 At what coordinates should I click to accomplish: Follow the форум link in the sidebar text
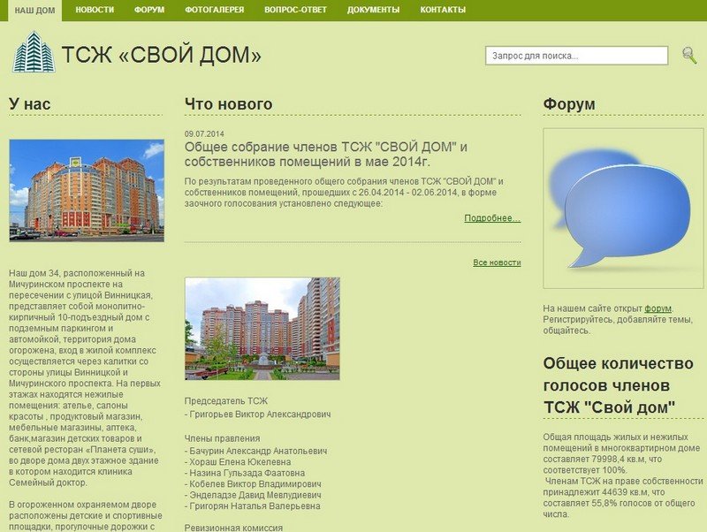658,308
